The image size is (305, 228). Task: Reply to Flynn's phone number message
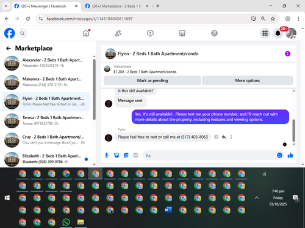[224, 137]
